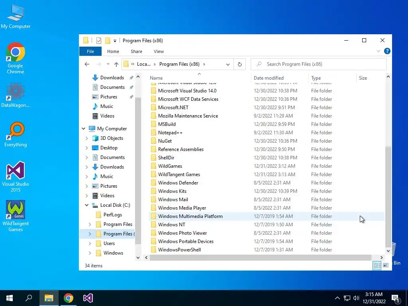
Task: Expand Program Files tree node
Action: tap(90, 225)
